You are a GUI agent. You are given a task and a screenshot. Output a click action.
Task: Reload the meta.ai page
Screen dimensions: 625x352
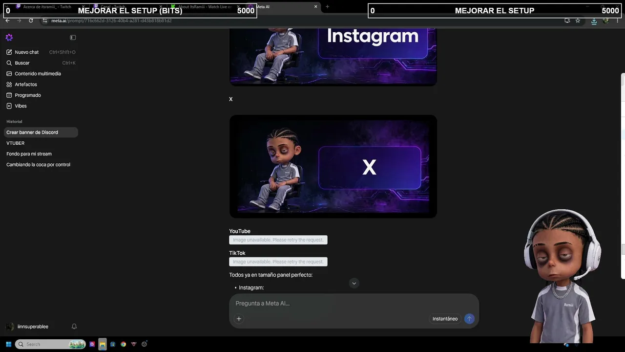[x=31, y=21]
